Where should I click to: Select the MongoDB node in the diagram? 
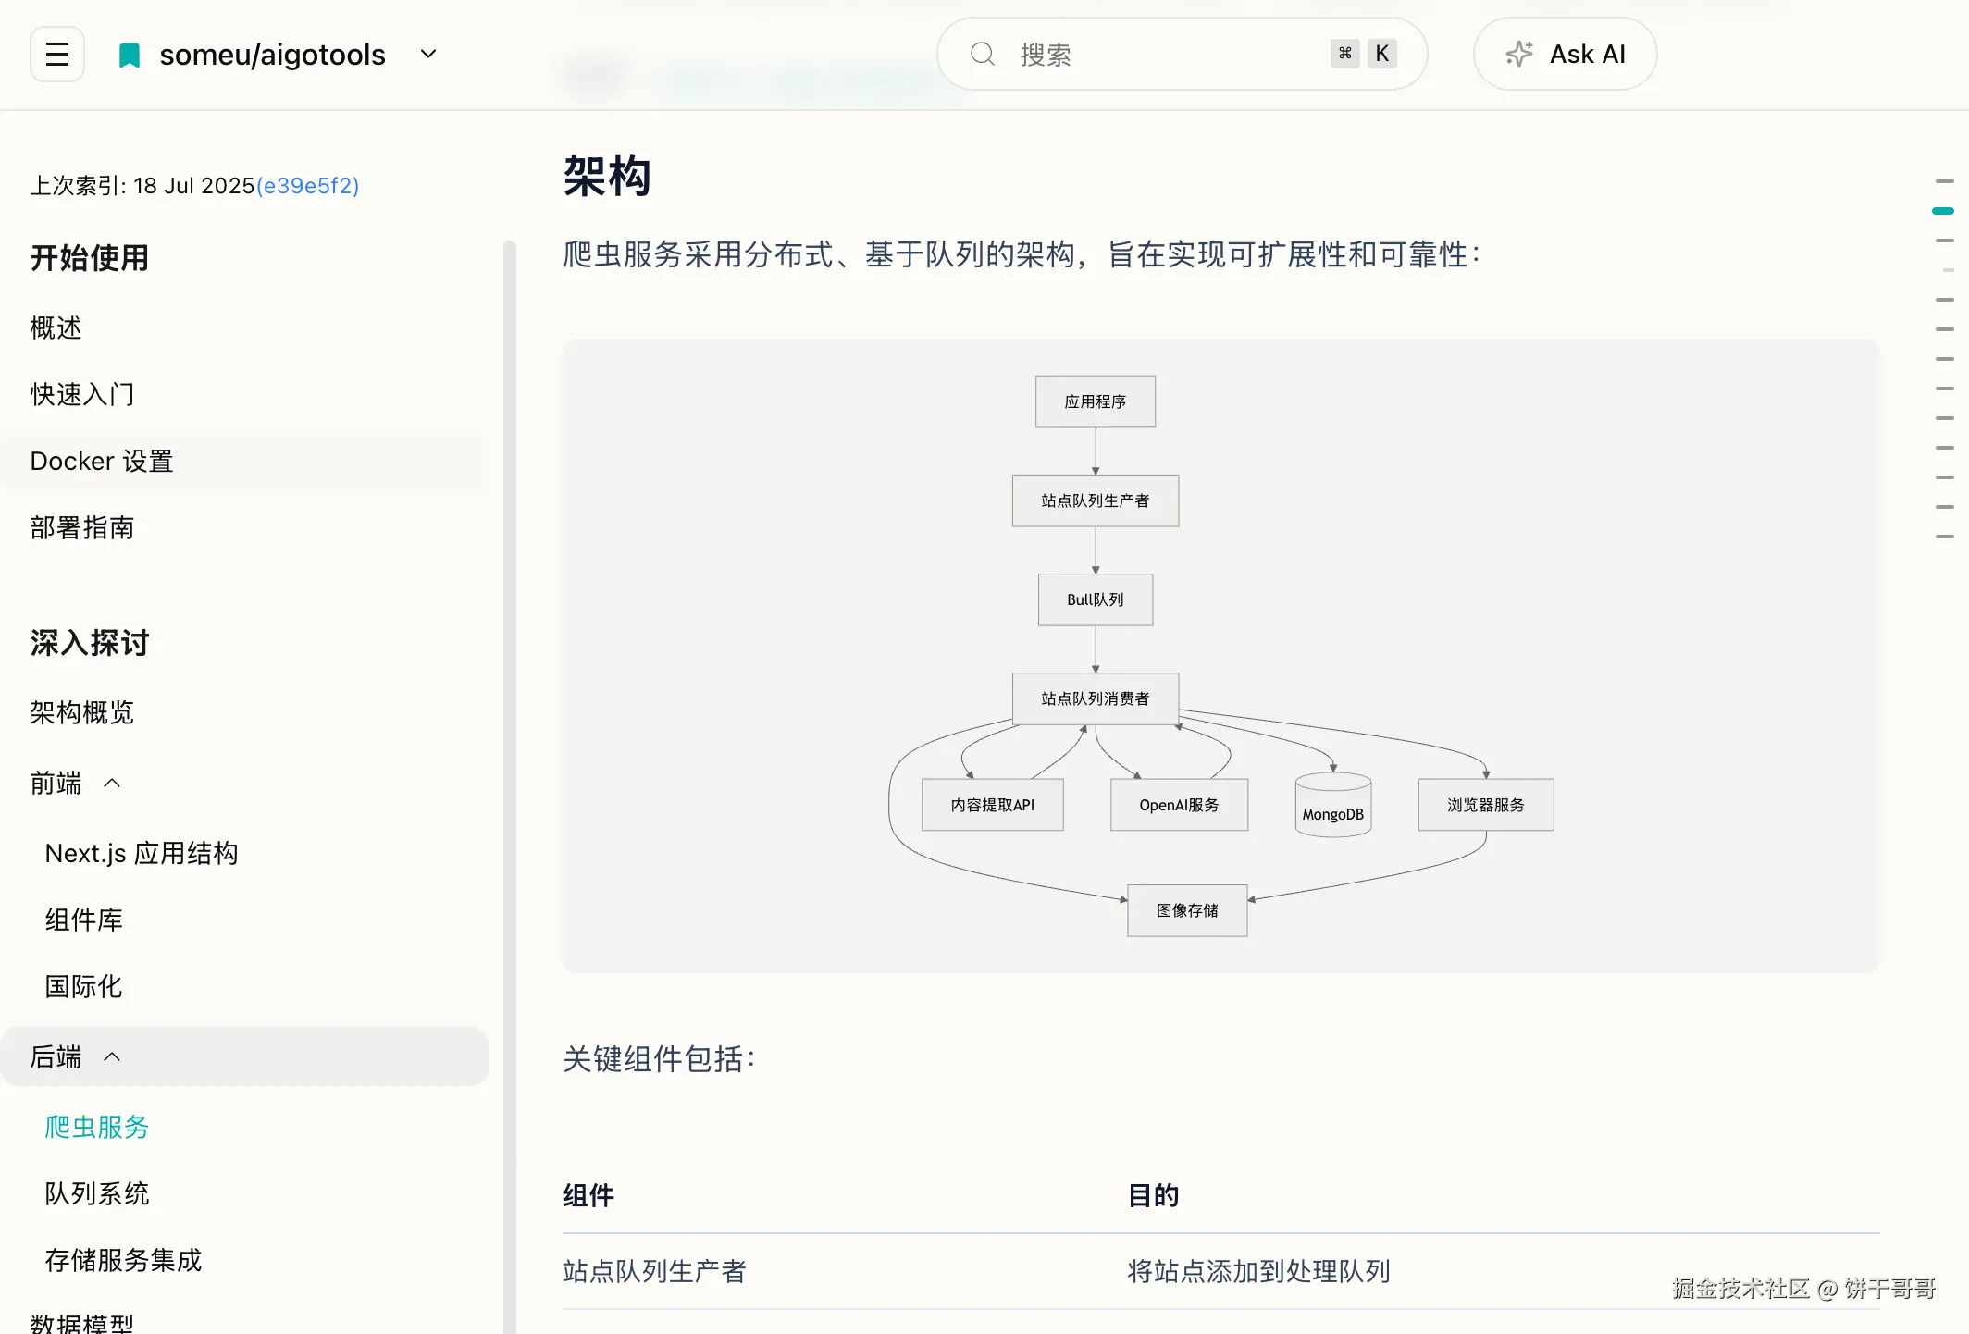1332,807
